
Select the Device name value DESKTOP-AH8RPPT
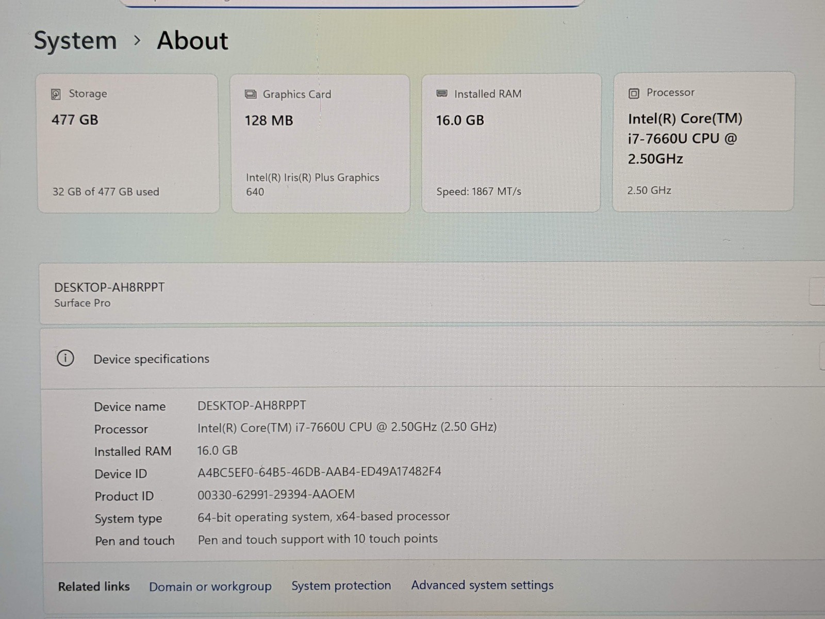coord(252,405)
